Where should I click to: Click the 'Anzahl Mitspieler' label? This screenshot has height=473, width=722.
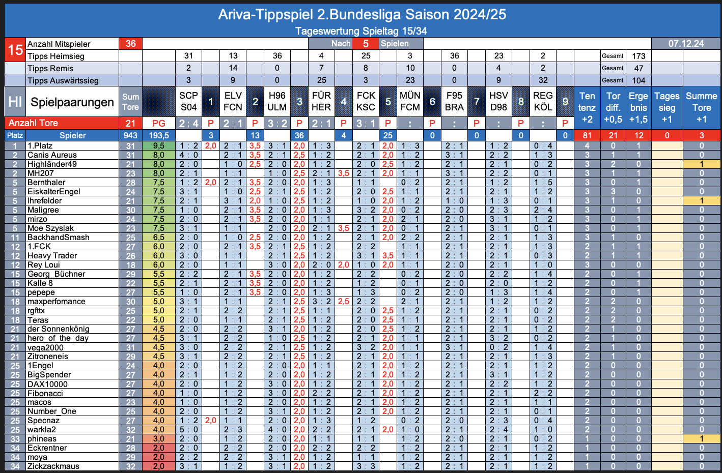click(59, 44)
